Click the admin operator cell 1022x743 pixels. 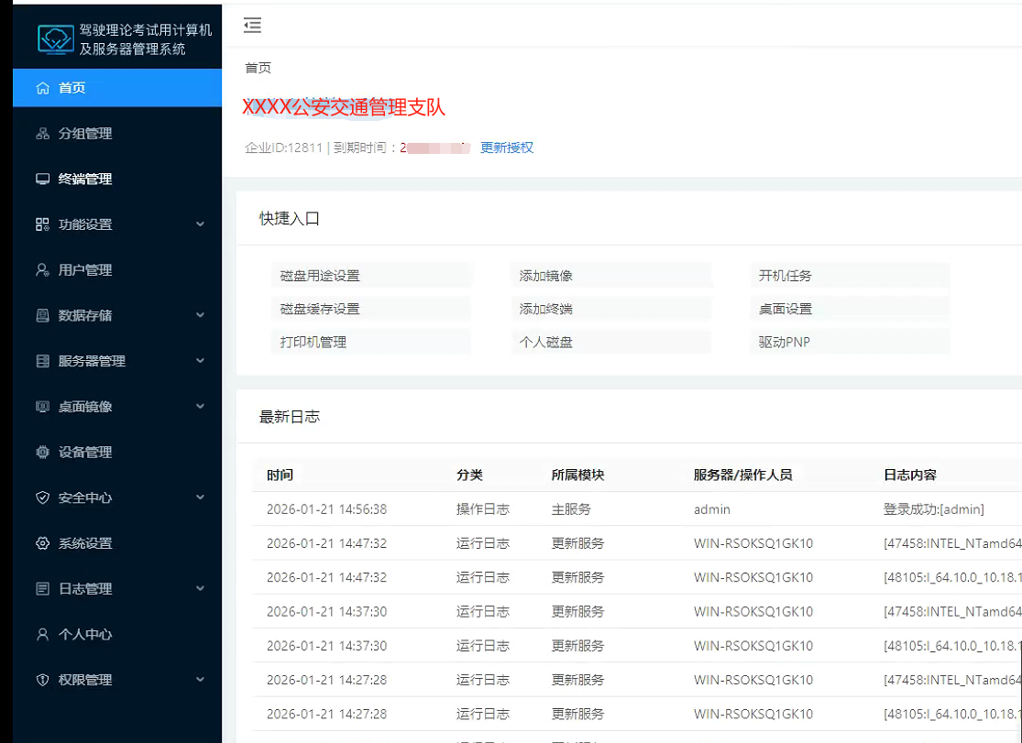pyautogui.click(x=712, y=509)
